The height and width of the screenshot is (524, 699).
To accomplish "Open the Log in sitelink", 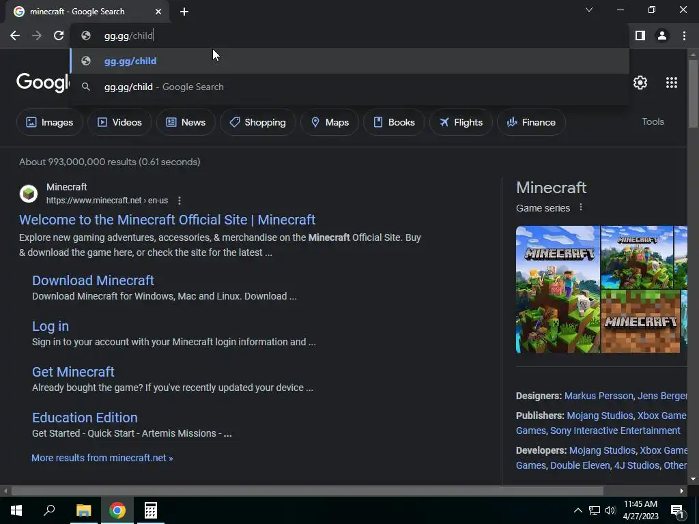I will click(x=51, y=326).
